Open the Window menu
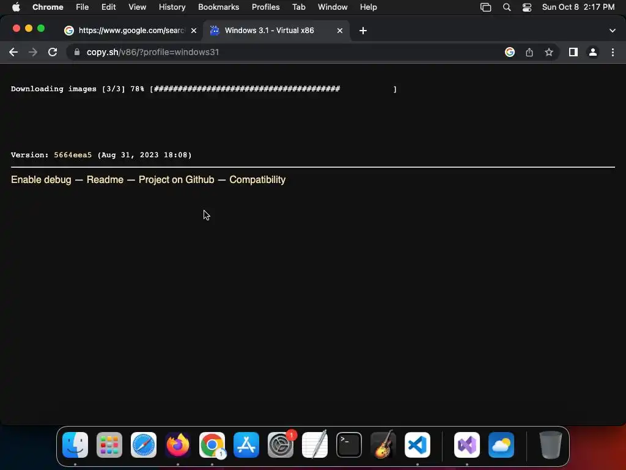This screenshot has height=470, width=626. click(x=333, y=7)
